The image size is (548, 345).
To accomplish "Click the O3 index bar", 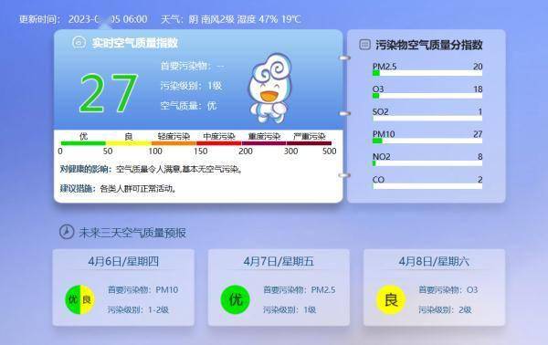I will (x=427, y=96).
